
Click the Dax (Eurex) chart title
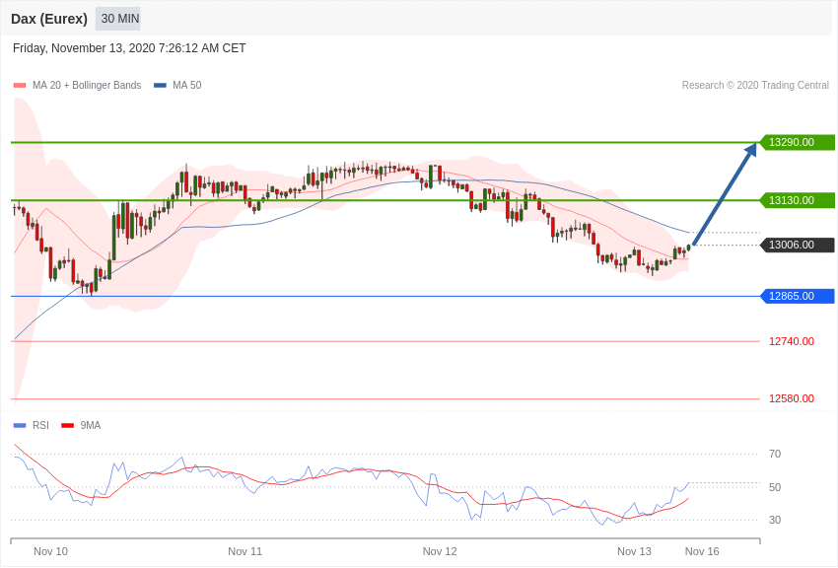click(x=49, y=19)
